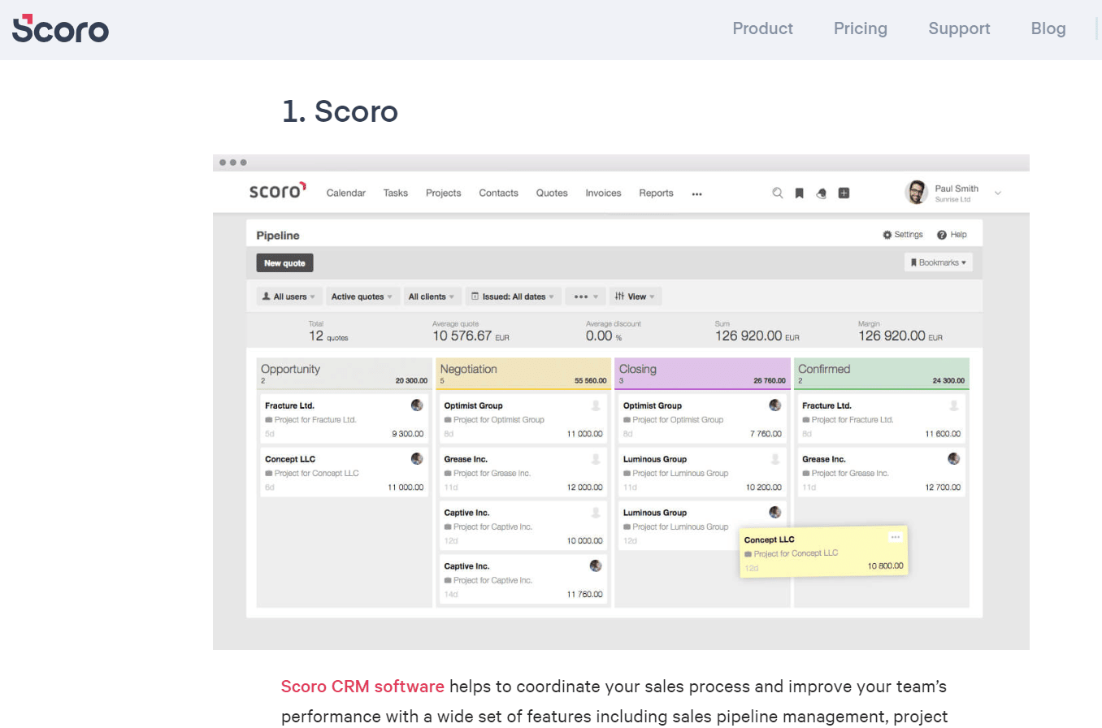Open the Issued: All dates filter
The height and width of the screenshot is (728, 1102).
(x=514, y=297)
